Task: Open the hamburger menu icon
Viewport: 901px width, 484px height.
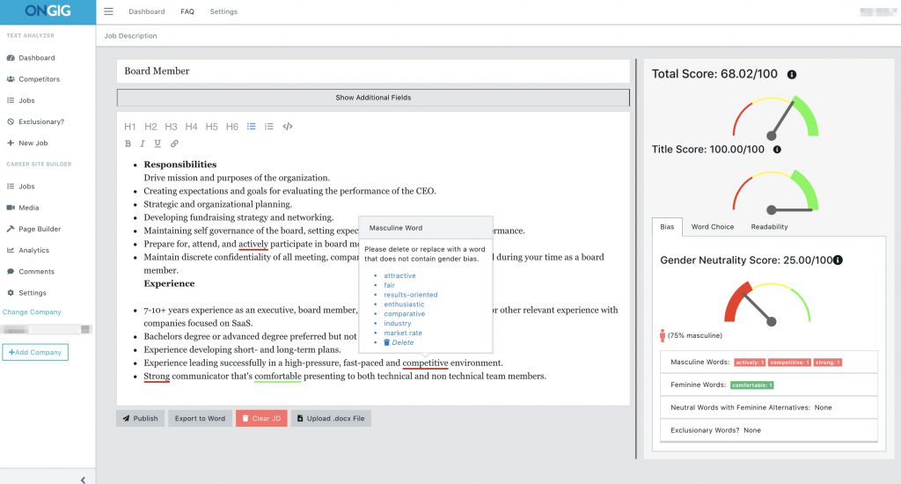Action: tap(108, 11)
